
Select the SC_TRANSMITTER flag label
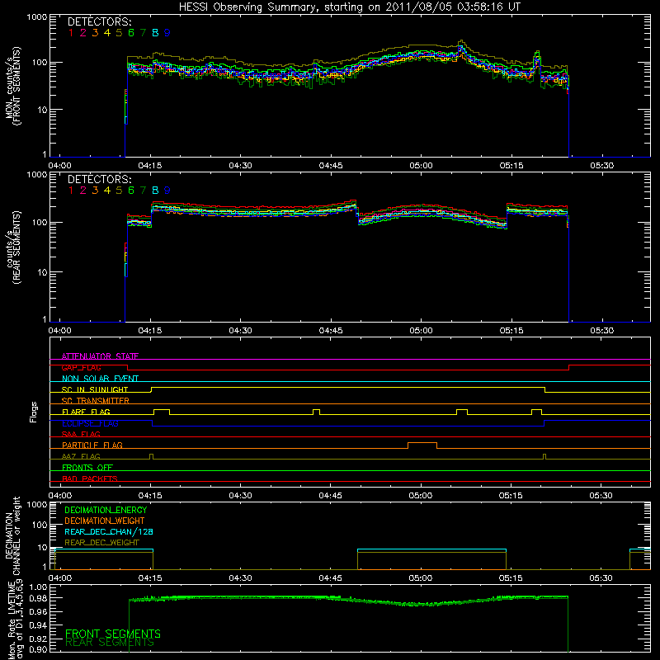click(96, 400)
